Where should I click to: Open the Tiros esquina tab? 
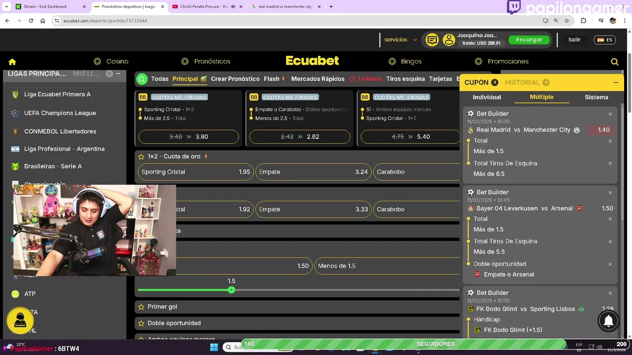click(405, 79)
